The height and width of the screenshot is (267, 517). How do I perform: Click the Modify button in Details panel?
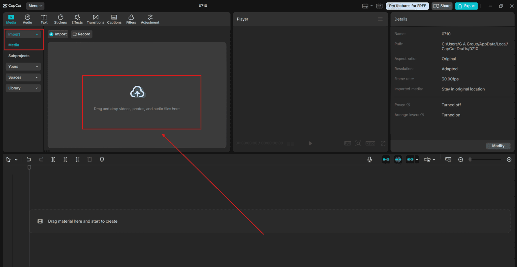(498, 146)
